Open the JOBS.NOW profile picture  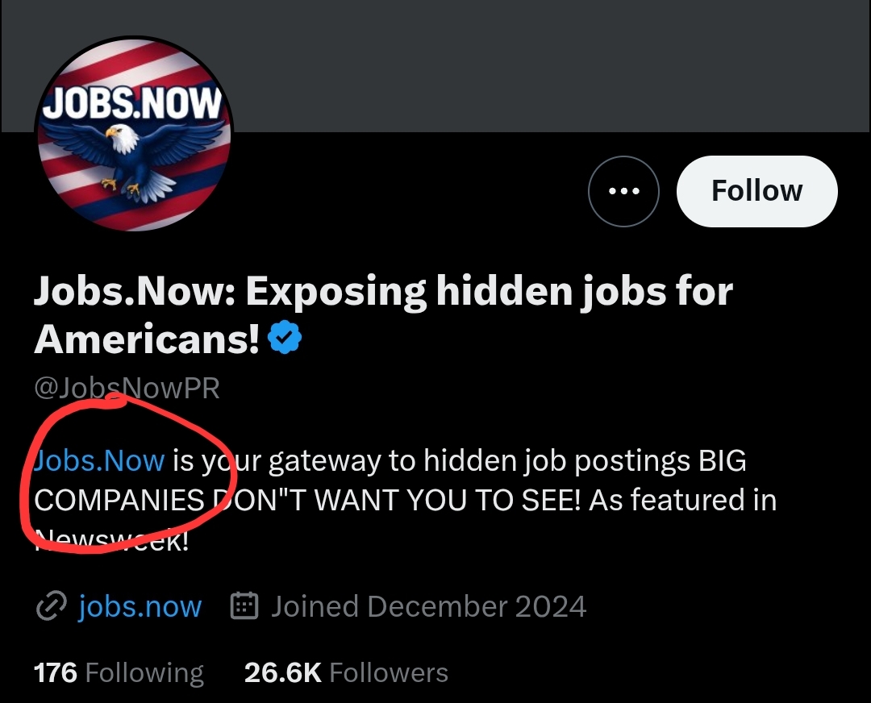click(x=134, y=134)
